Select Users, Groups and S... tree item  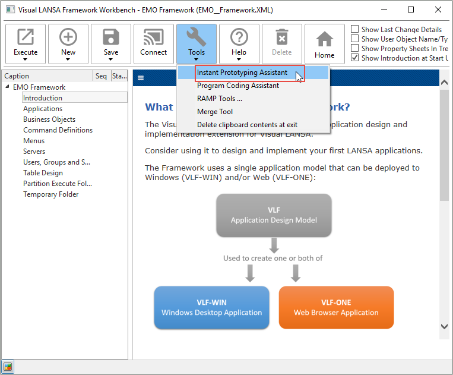click(57, 162)
